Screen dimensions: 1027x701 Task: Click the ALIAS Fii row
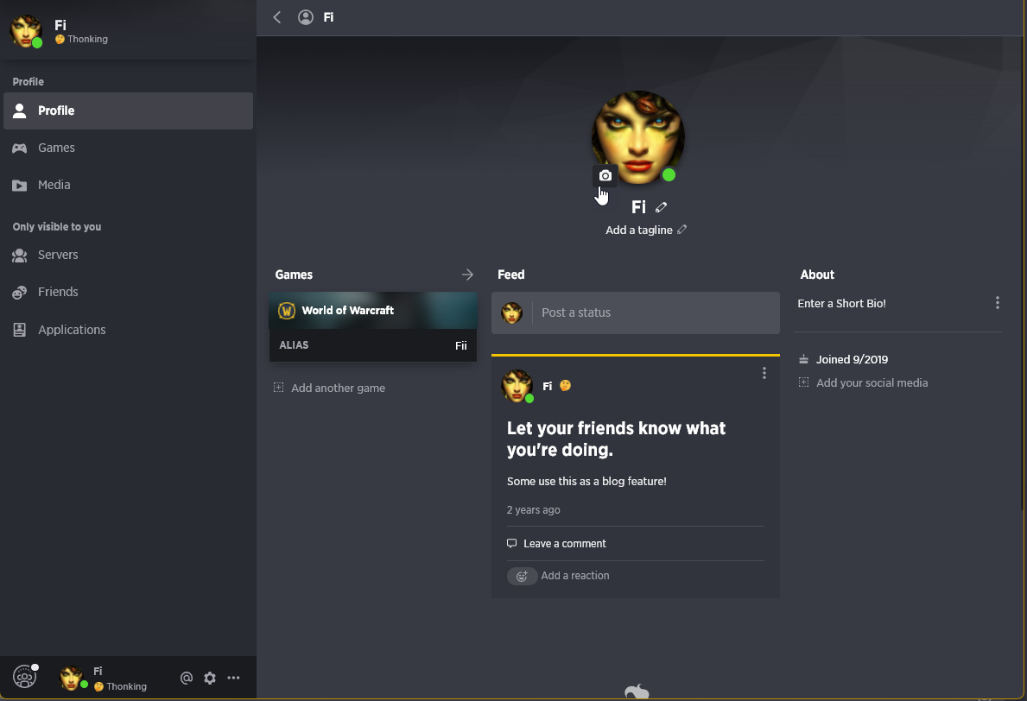372,345
